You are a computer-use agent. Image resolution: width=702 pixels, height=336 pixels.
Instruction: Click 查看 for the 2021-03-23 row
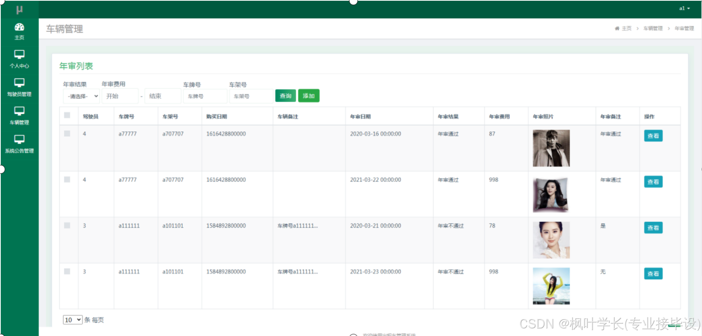[653, 273]
